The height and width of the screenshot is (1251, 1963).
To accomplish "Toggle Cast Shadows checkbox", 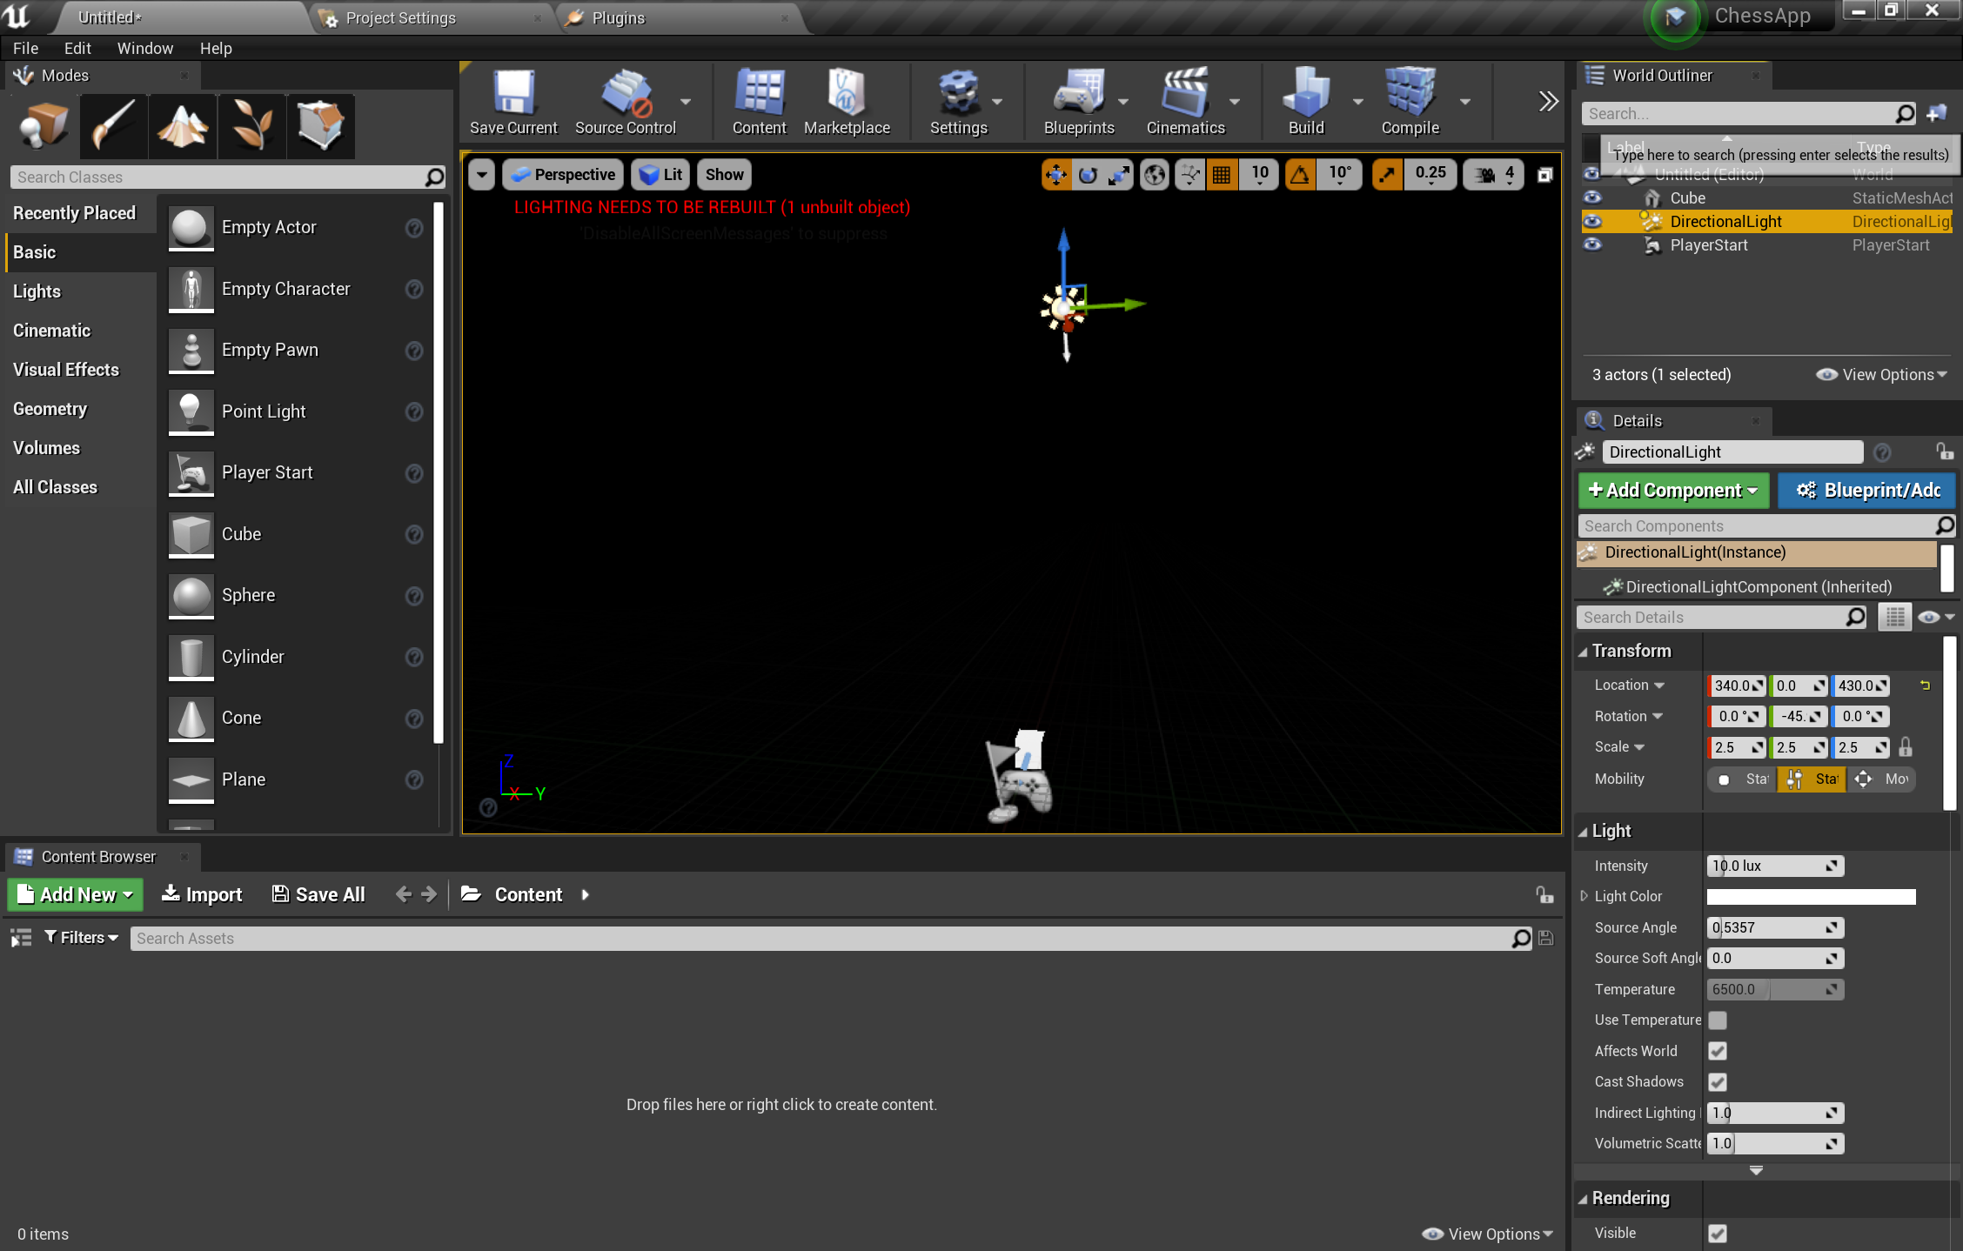I will (x=1718, y=1080).
